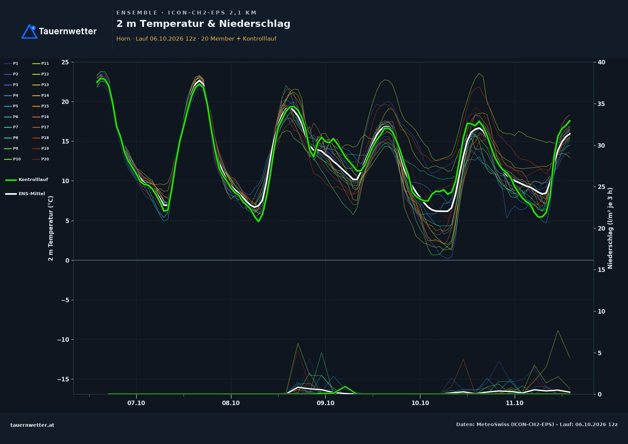Select the P20 legend entry
Viewport: 628px width, 444px height.
click(41, 159)
